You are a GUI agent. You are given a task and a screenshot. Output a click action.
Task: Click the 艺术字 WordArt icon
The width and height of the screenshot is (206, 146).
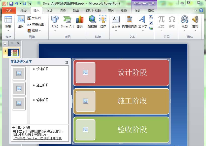pyautogui.click(x=143, y=19)
